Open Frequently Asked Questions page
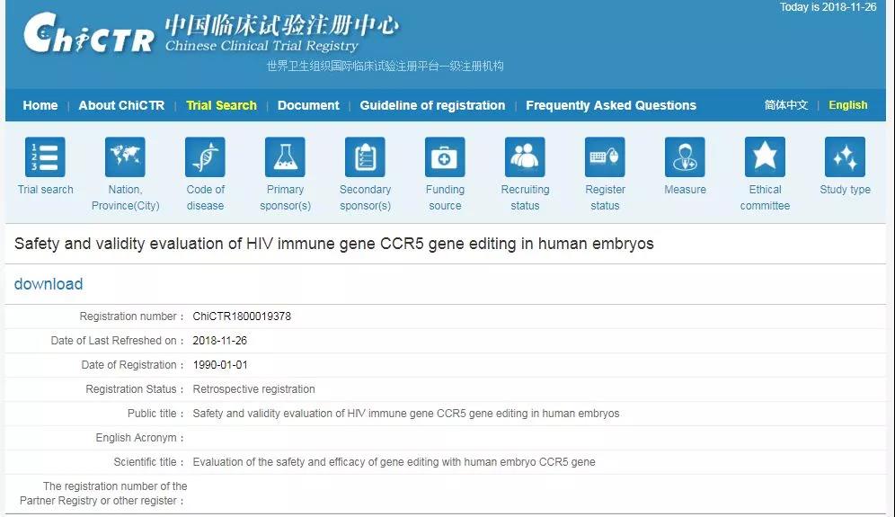Image resolution: width=895 pixels, height=517 pixels. pos(611,105)
